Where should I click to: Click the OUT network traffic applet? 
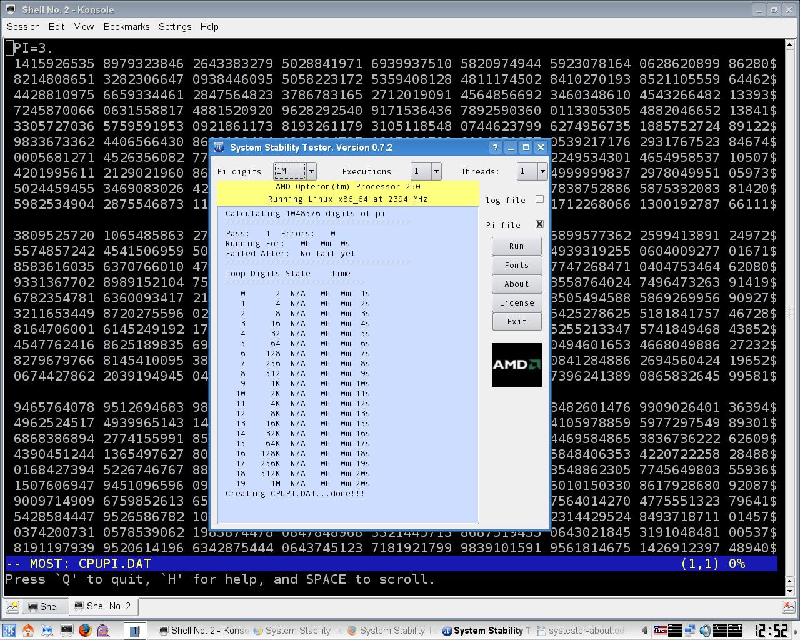click(735, 631)
